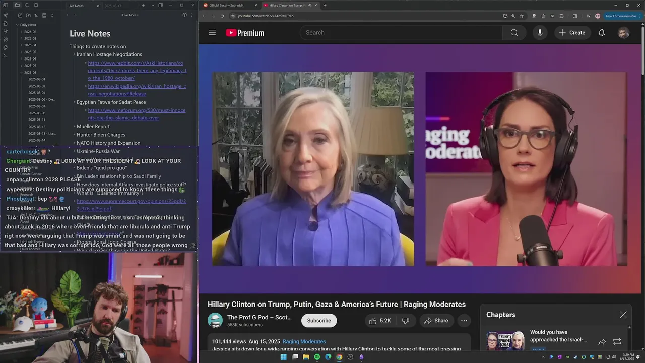This screenshot has height=363, width=645.
Task: Open the YouTube guide hamburger menu
Action: [212, 33]
